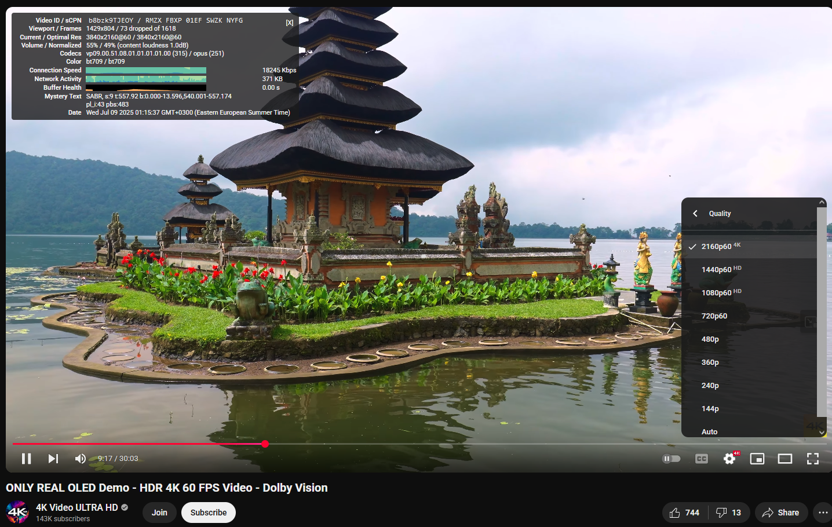Open the miniplayer

click(757, 459)
